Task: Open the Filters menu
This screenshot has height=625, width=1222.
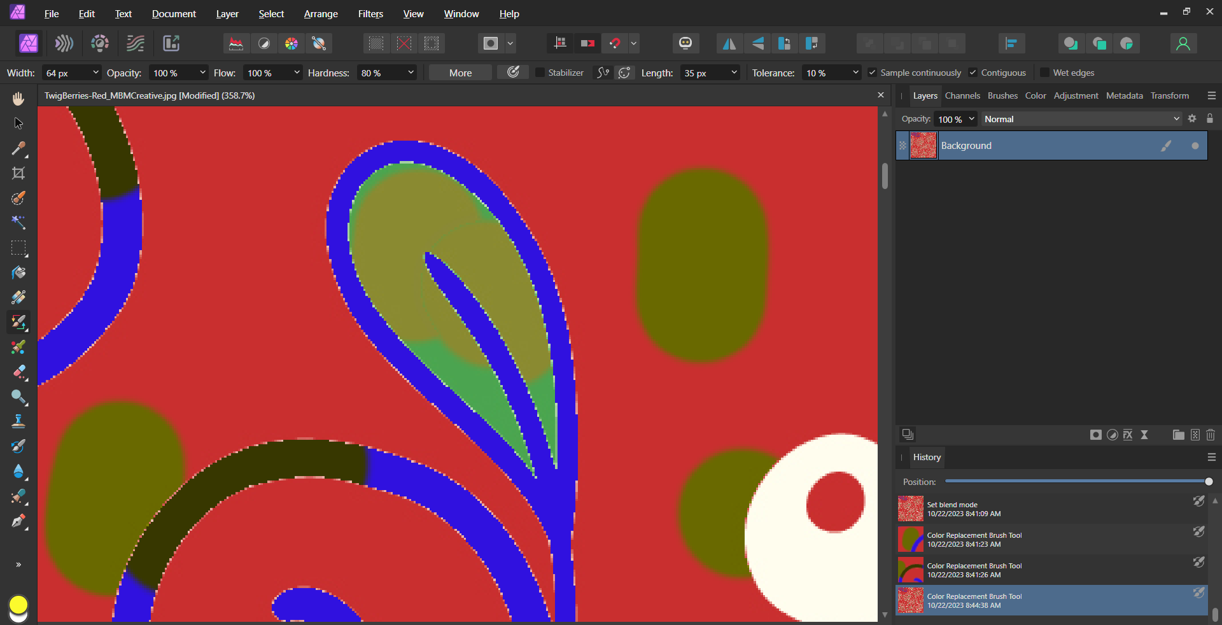Action: click(x=370, y=13)
